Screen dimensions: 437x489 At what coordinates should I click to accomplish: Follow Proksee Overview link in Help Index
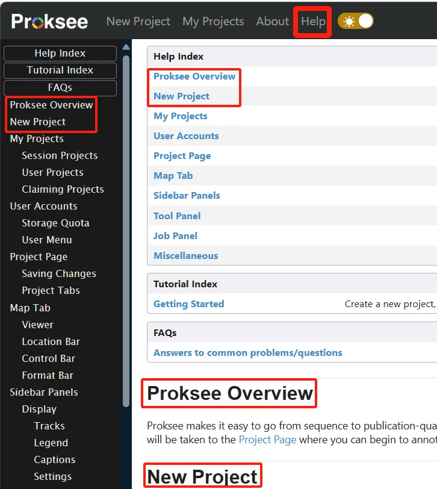(x=194, y=76)
